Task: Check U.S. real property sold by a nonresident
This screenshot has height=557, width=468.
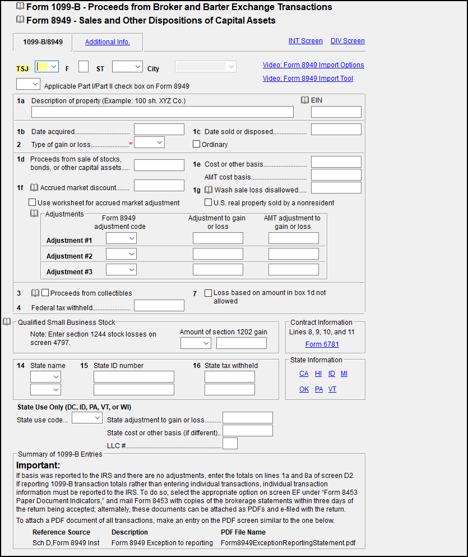Action: pos(208,202)
